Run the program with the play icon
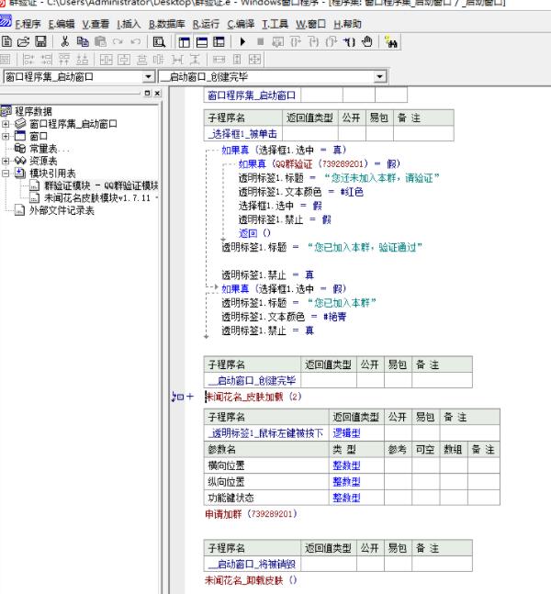This screenshot has height=594, width=551. click(x=242, y=41)
